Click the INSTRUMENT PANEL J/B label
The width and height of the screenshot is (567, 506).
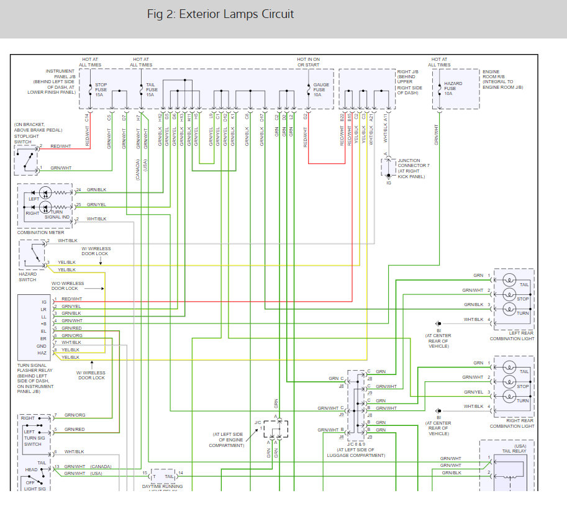[x=60, y=74]
